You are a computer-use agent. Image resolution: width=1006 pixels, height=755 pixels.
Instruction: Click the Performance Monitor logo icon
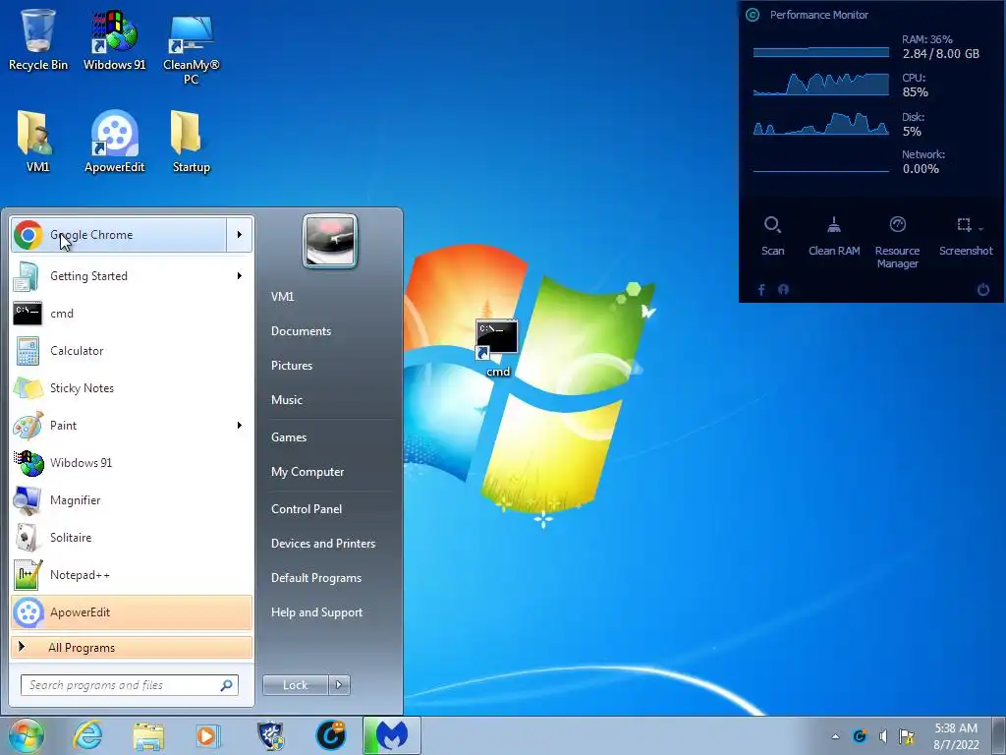[x=753, y=15]
